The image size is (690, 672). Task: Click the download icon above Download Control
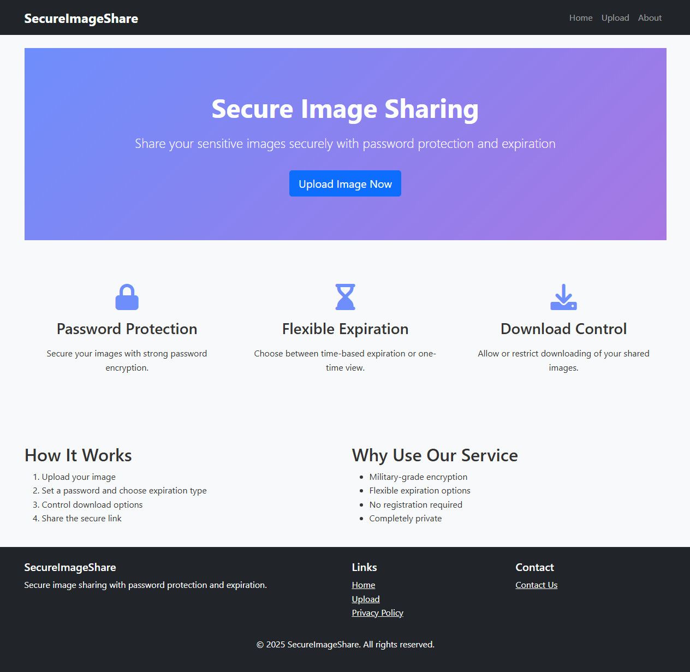(563, 297)
